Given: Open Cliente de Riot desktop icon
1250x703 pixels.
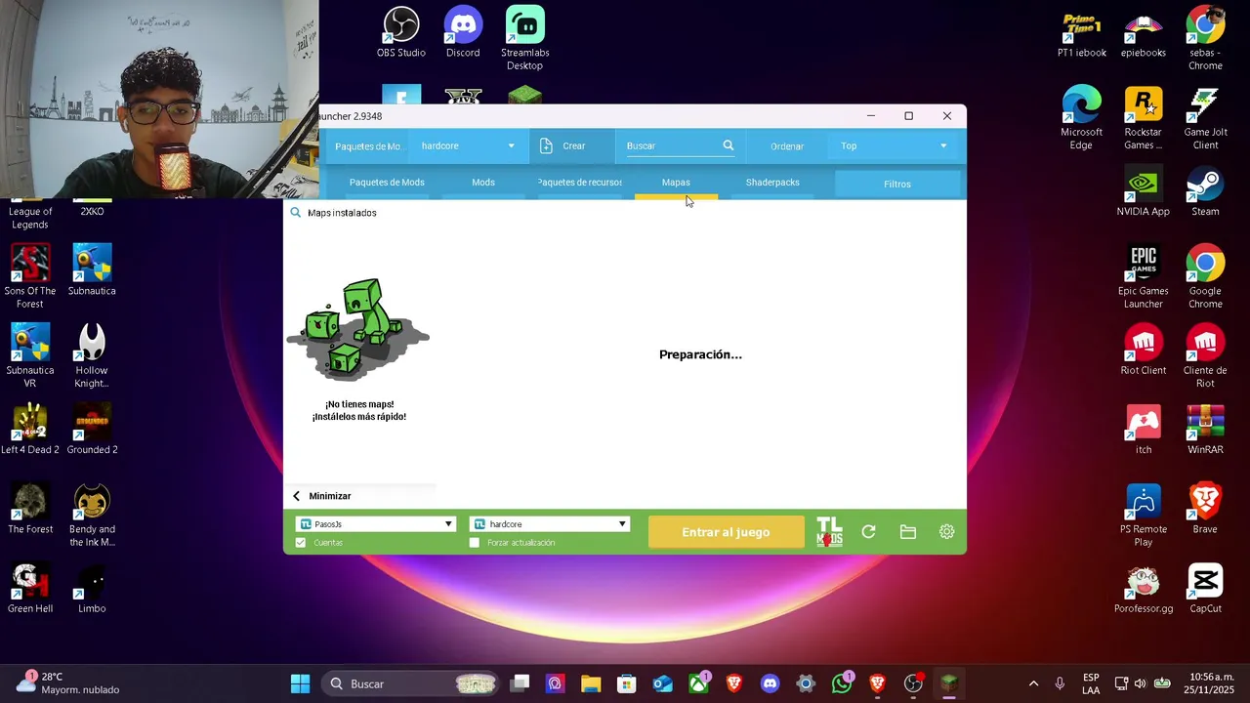Looking at the screenshot, I should (1205, 356).
